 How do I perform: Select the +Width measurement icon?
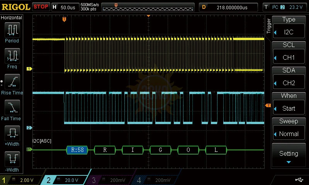pyautogui.click(x=12, y=133)
